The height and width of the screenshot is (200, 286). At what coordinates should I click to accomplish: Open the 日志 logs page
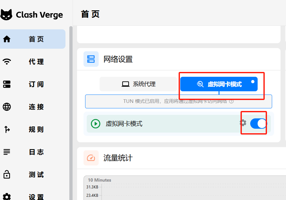(33, 152)
